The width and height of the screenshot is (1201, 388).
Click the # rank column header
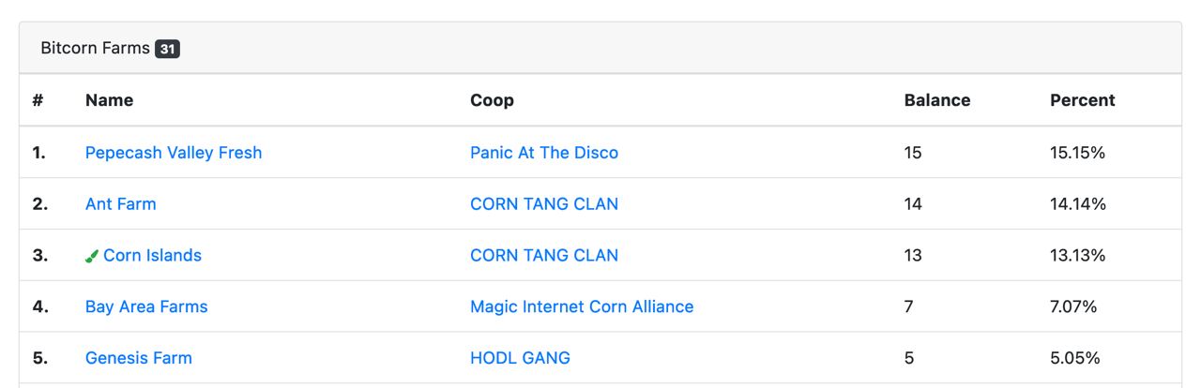[x=38, y=100]
